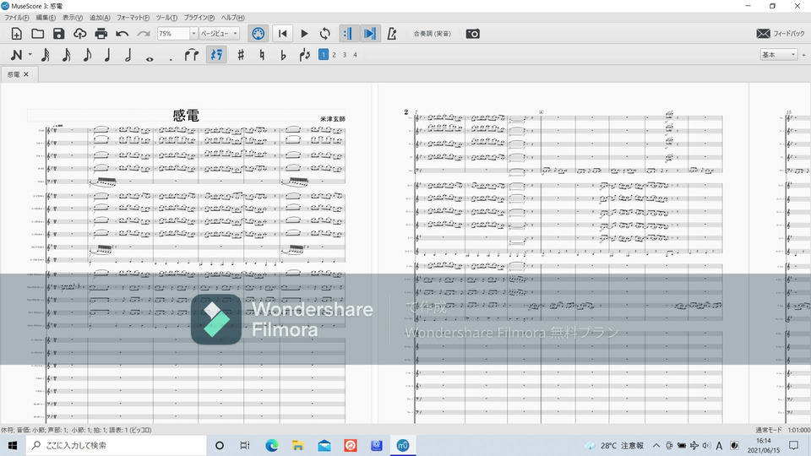Click the score title 感電
The width and height of the screenshot is (811, 456).
pos(186,116)
